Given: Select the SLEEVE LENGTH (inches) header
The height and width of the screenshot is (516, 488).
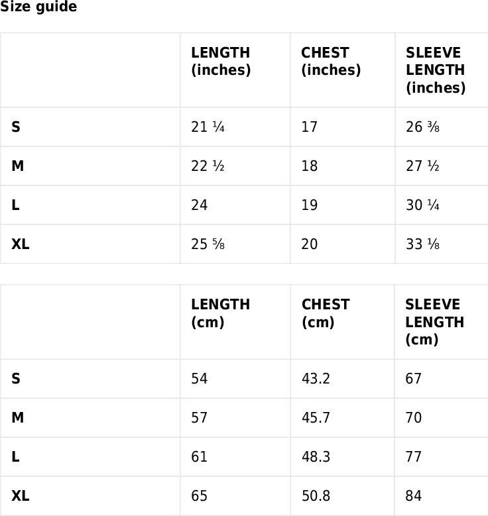Looking at the screenshot, I should point(436,70).
